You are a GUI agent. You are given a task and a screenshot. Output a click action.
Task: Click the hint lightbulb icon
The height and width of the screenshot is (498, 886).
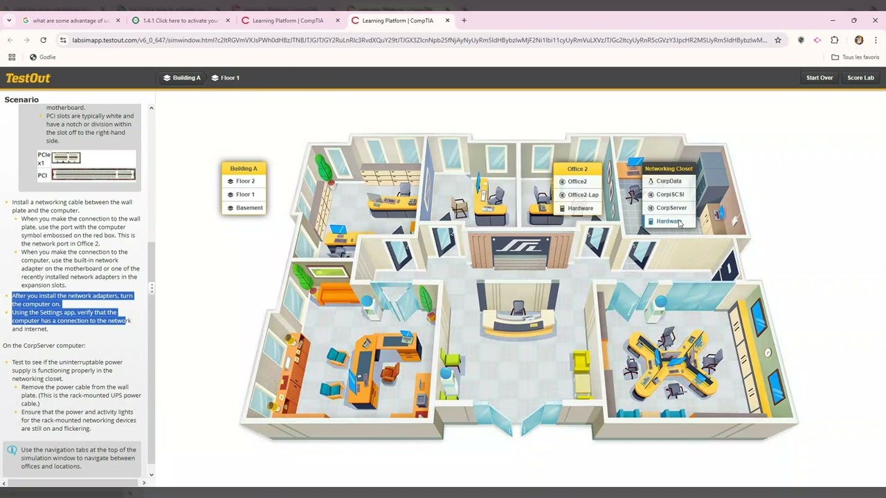[x=12, y=450]
